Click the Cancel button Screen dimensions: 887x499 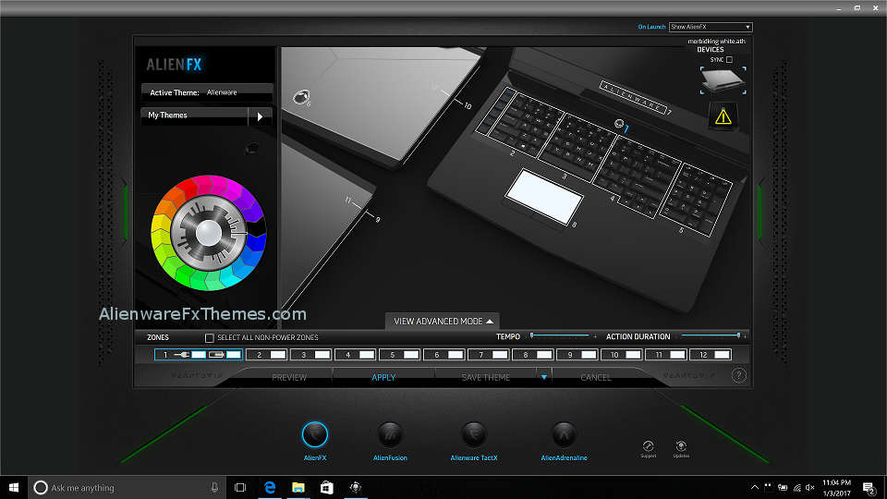[596, 377]
